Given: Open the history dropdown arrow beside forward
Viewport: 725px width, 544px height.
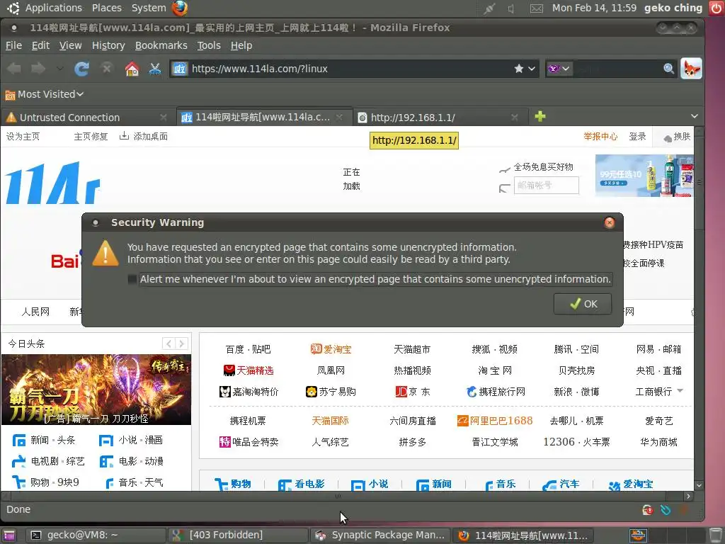Looking at the screenshot, I should (x=60, y=69).
